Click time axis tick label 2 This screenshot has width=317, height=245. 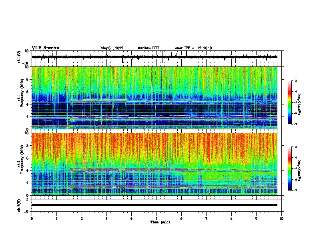pyautogui.click(x=82, y=219)
